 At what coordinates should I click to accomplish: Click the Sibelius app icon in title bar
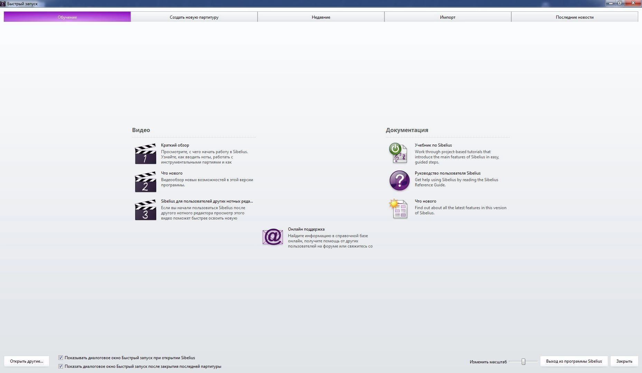click(x=3, y=3)
